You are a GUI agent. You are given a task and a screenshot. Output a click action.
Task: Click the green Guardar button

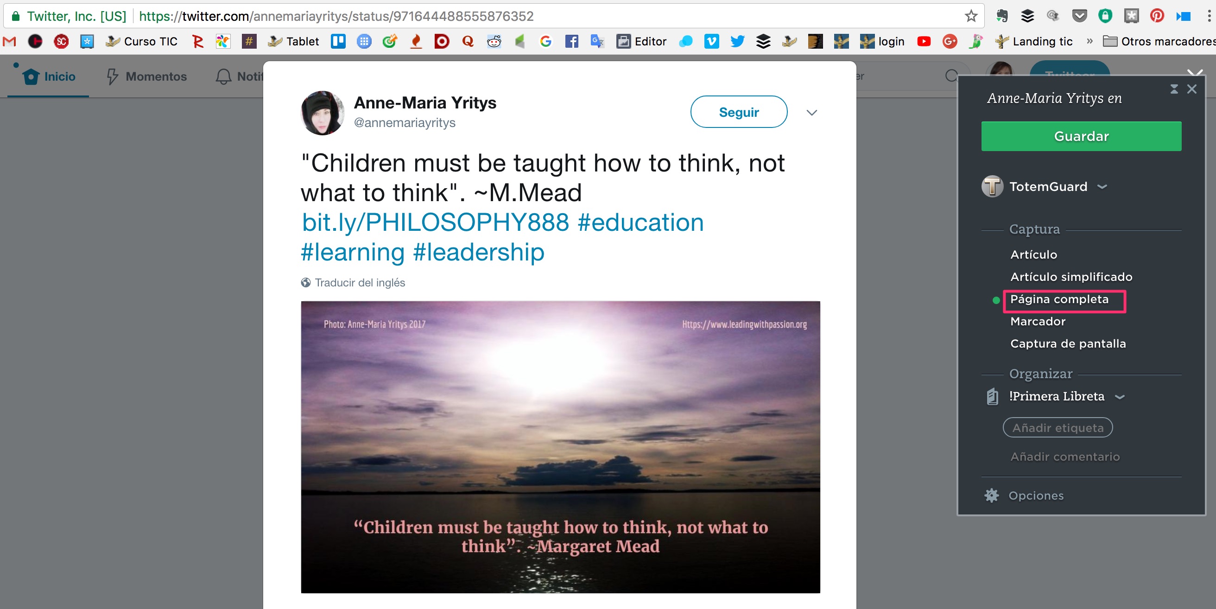tap(1081, 136)
